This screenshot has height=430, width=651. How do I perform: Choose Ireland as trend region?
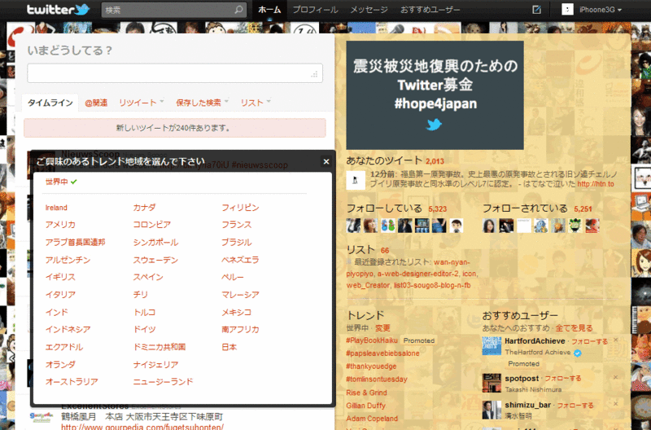coord(56,208)
